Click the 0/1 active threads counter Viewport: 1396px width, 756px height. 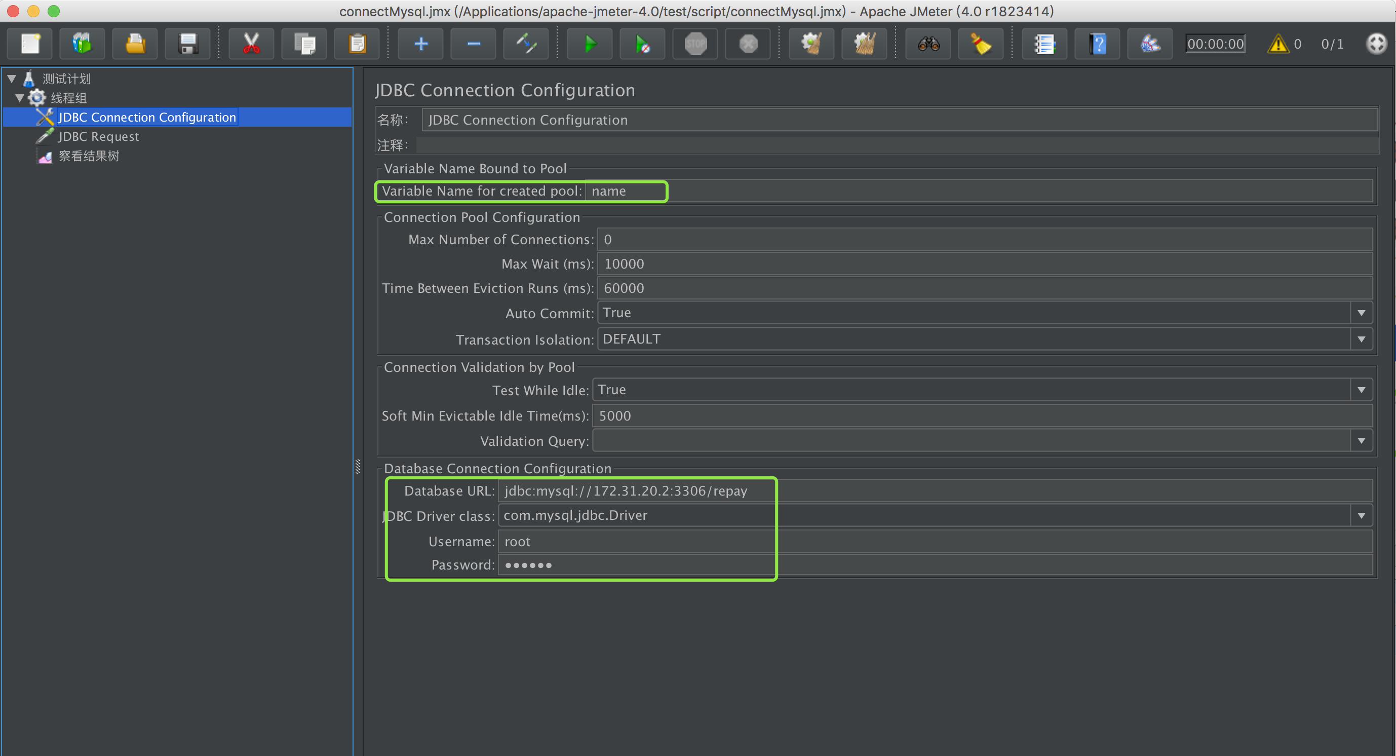tap(1332, 44)
